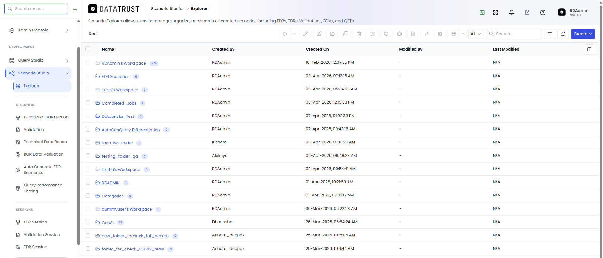Select Explorer in the sidebar
This screenshot has width=603, height=258.
click(x=42, y=86)
